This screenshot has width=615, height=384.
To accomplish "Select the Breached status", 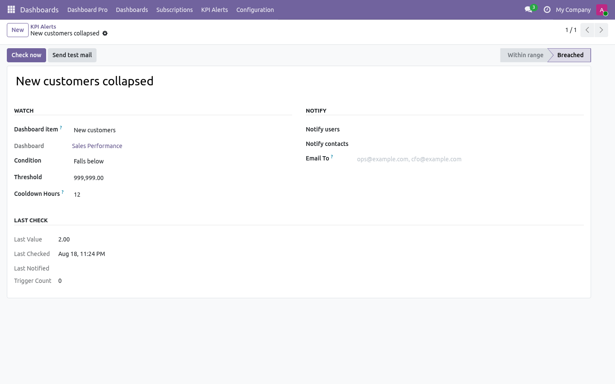I will click(570, 55).
